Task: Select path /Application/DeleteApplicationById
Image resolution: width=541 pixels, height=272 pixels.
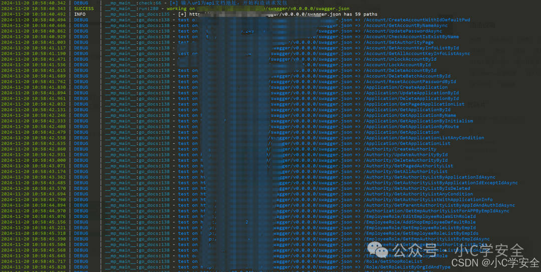Action: click(411, 98)
